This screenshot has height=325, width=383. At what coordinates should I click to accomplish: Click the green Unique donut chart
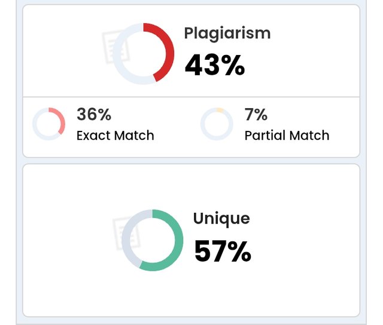click(x=152, y=240)
